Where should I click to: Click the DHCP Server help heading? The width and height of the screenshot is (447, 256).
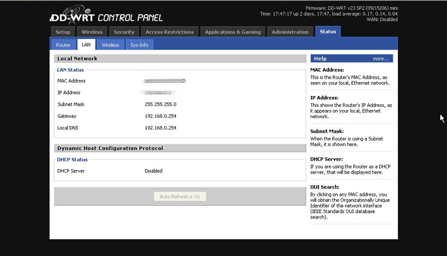(326, 159)
